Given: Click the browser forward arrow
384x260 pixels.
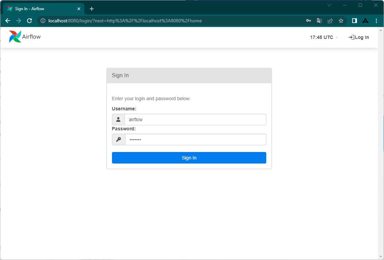Looking at the screenshot, I should coord(19,21).
